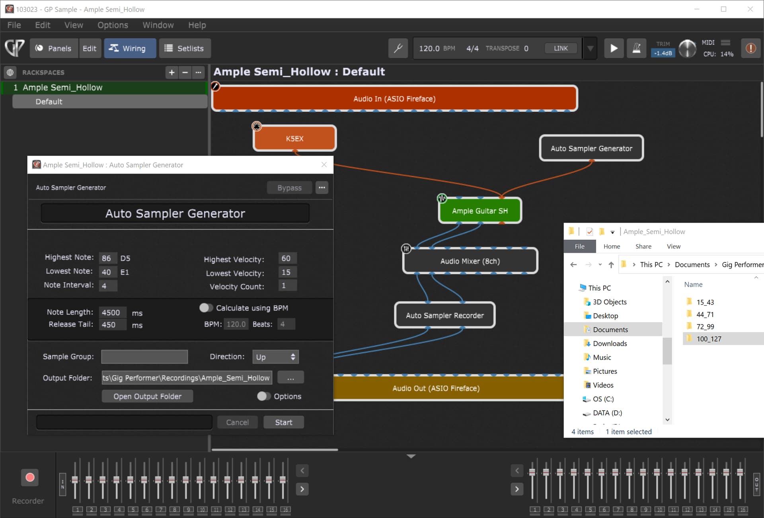Open rackspaces more options menu

tap(198, 72)
